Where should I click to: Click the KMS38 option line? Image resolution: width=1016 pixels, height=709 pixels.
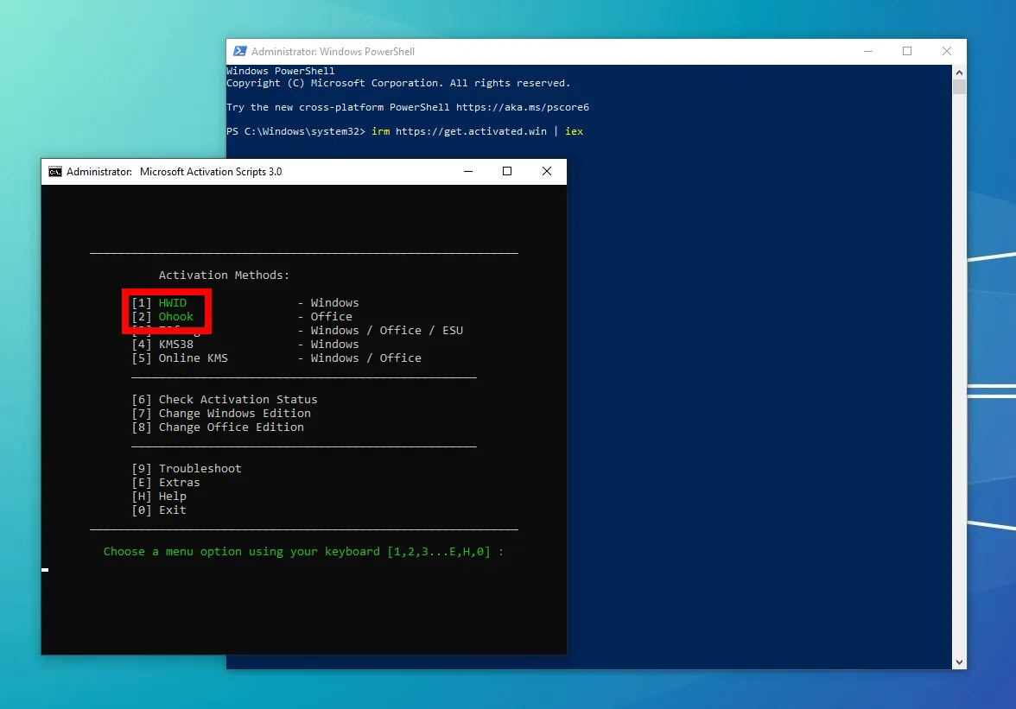point(162,344)
